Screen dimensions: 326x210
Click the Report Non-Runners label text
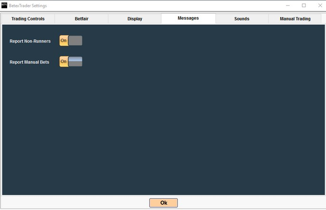(30, 41)
